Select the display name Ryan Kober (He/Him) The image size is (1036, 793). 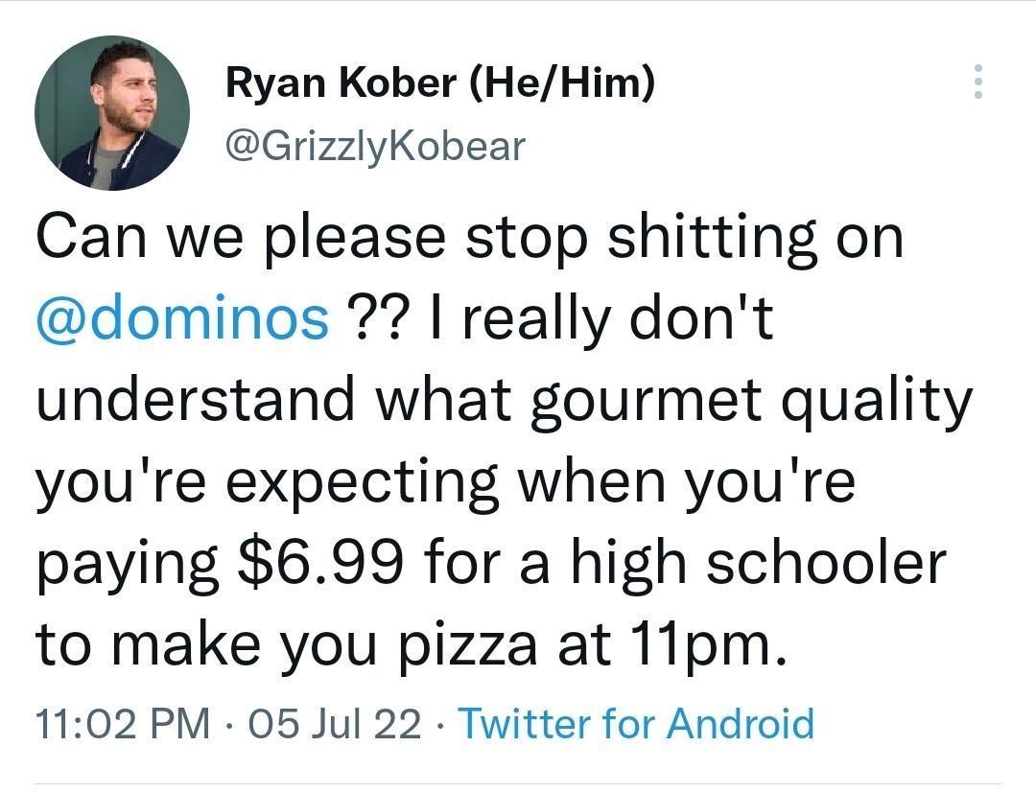tap(442, 83)
